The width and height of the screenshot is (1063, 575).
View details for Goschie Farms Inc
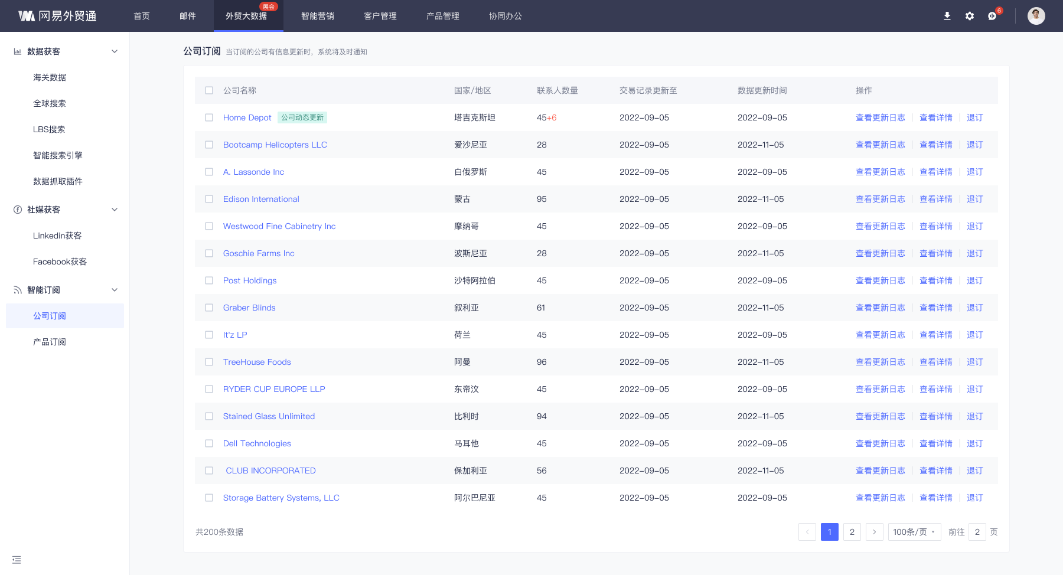click(x=936, y=253)
